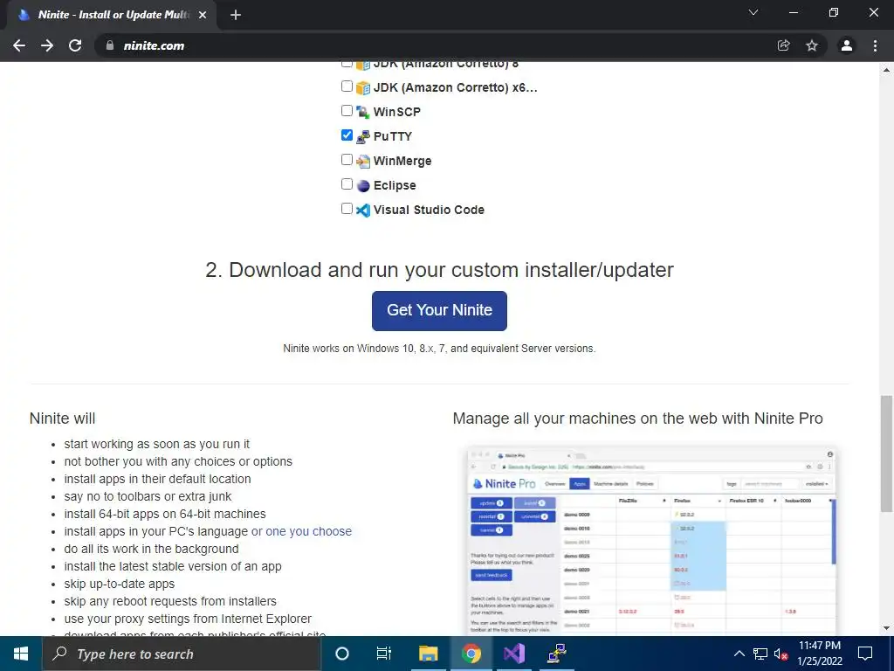The height and width of the screenshot is (671, 894).
Task: Click the PuTTY app icon
Action: point(363,136)
